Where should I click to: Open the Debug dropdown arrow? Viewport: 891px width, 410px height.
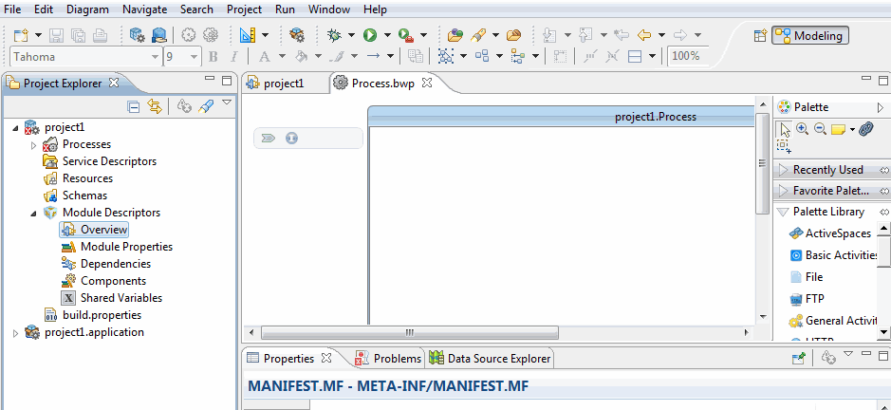[351, 35]
